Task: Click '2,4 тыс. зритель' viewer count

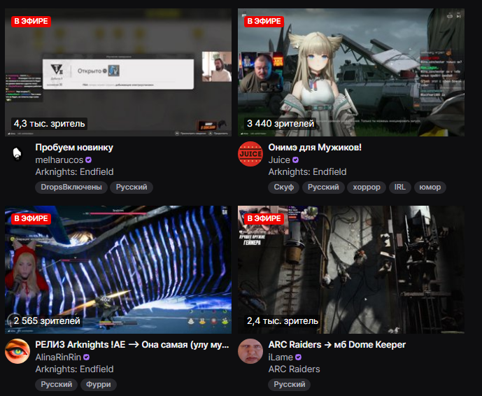Action: click(282, 321)
